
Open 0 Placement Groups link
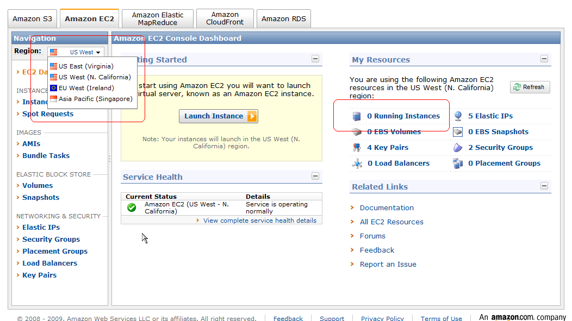504,163
